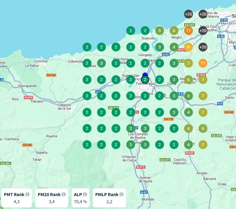Screen dimensions: 236x209
Task: Select the 2 marker next to Cóbreces
Action: pos(87,63)
